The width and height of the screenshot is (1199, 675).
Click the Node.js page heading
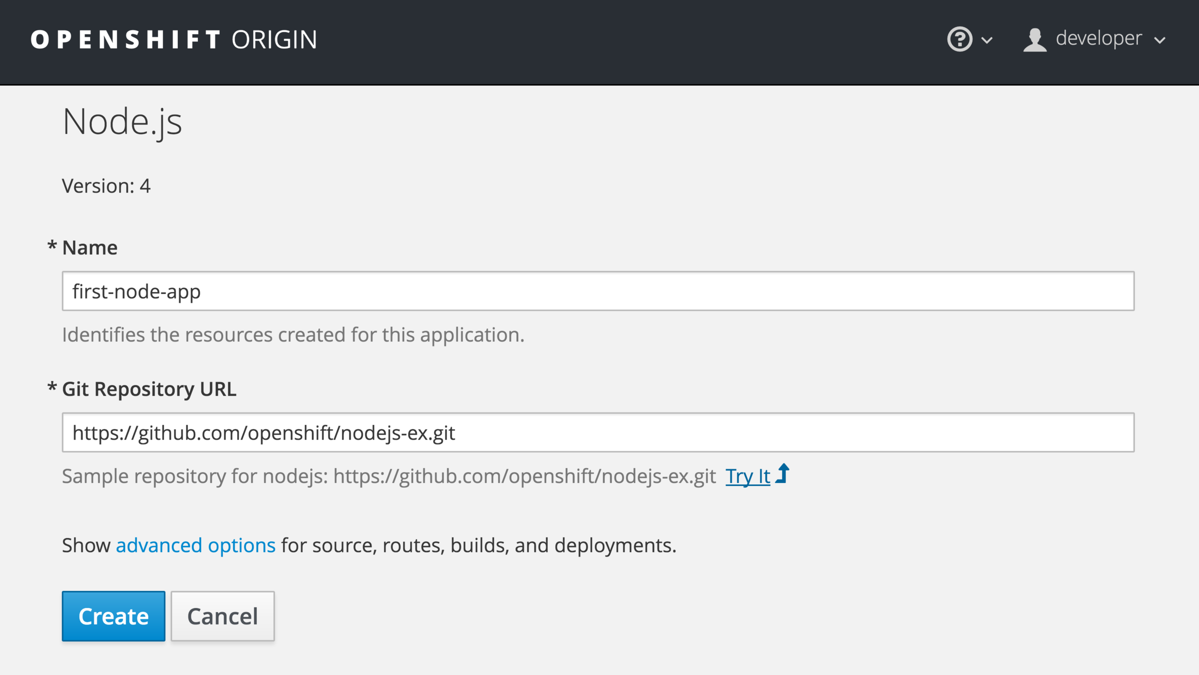(122, 121)
